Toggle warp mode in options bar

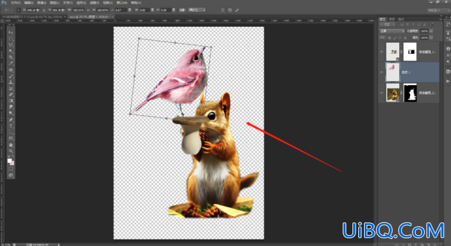click(223, 10)
